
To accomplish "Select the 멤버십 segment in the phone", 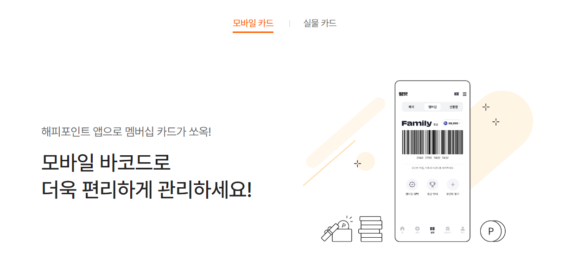I will click(432, 107).
